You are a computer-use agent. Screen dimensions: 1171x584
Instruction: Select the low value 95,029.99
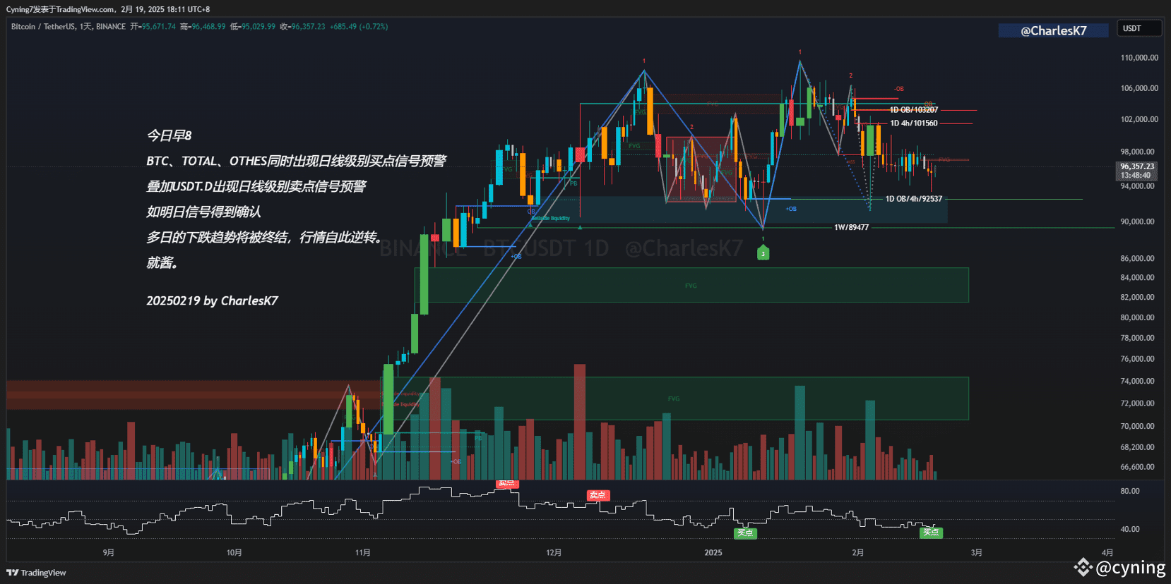click(x=258, y=27)
